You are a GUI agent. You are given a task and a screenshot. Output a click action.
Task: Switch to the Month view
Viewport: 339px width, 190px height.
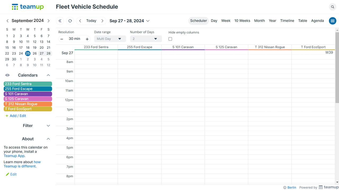[x=259, y=21]
